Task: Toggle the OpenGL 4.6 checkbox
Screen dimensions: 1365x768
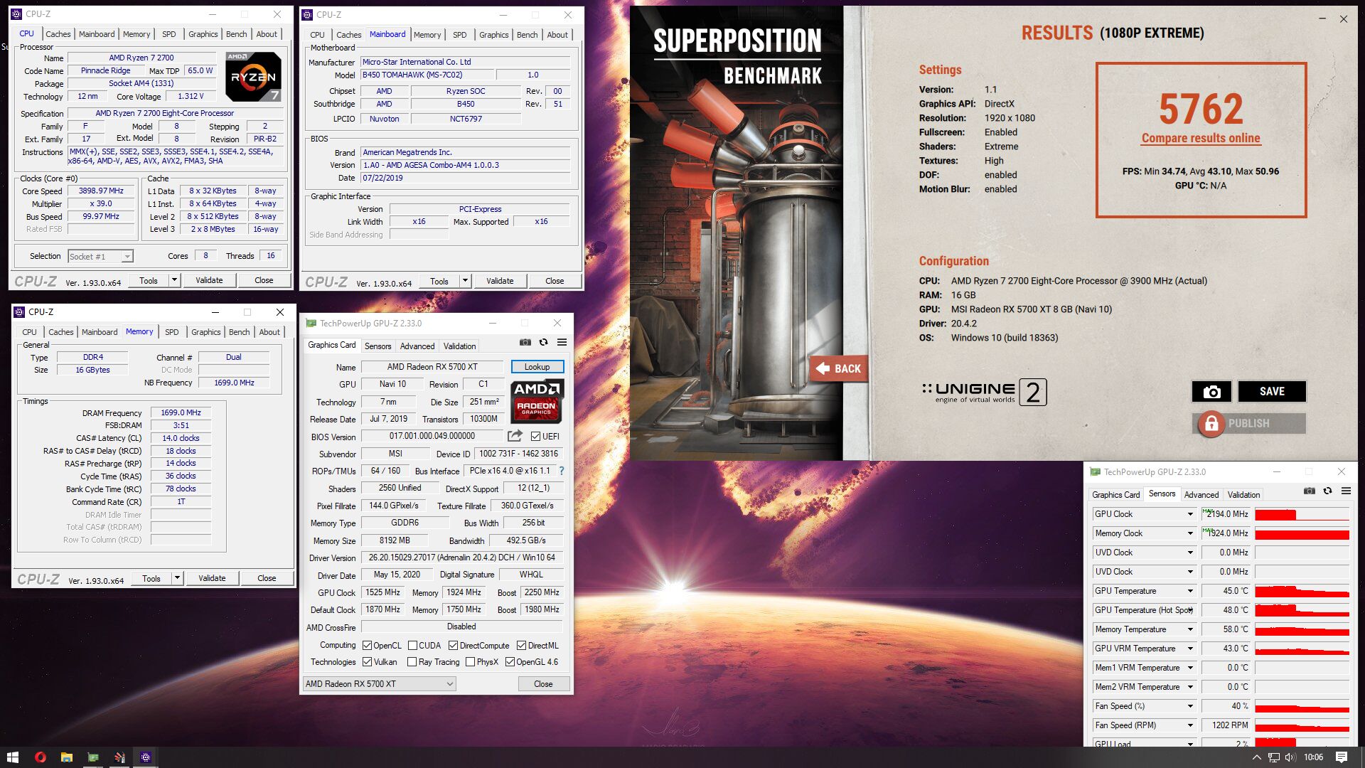Action: (x=510, y=662)
